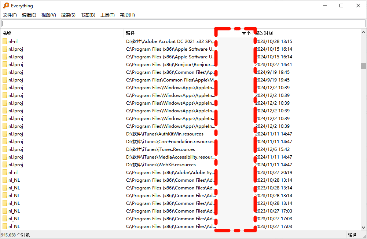Click folder icon of the Bonjour nl.lproj row

click(5, 65)
